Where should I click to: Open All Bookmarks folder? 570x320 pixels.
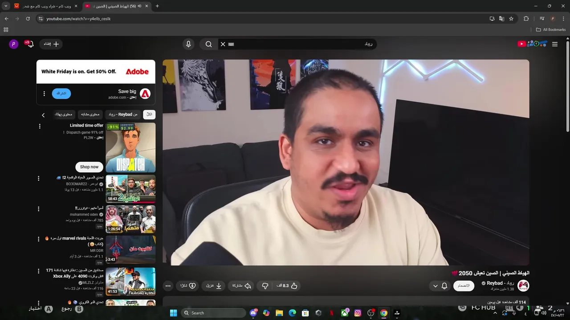pyautogui.click(x=551, y=30)
